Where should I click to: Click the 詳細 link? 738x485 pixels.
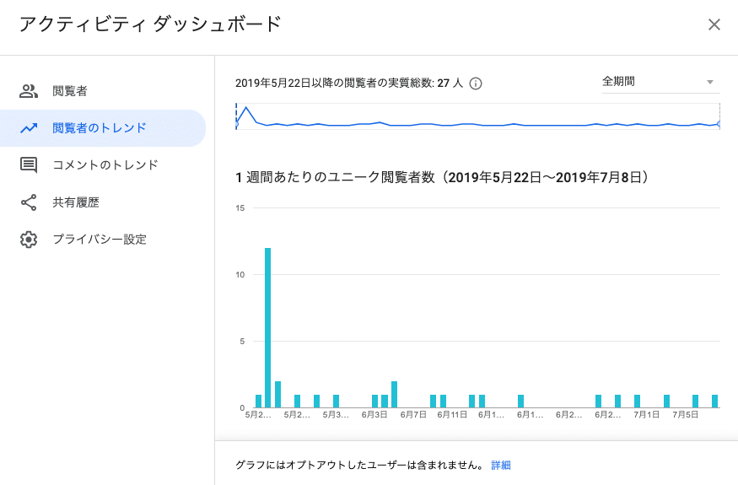click(x=501, y=466)
